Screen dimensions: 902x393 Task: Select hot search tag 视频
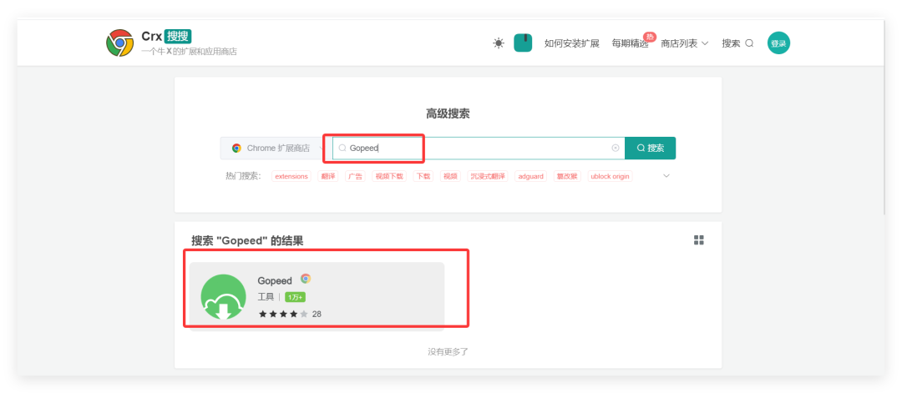pos(450,176)
